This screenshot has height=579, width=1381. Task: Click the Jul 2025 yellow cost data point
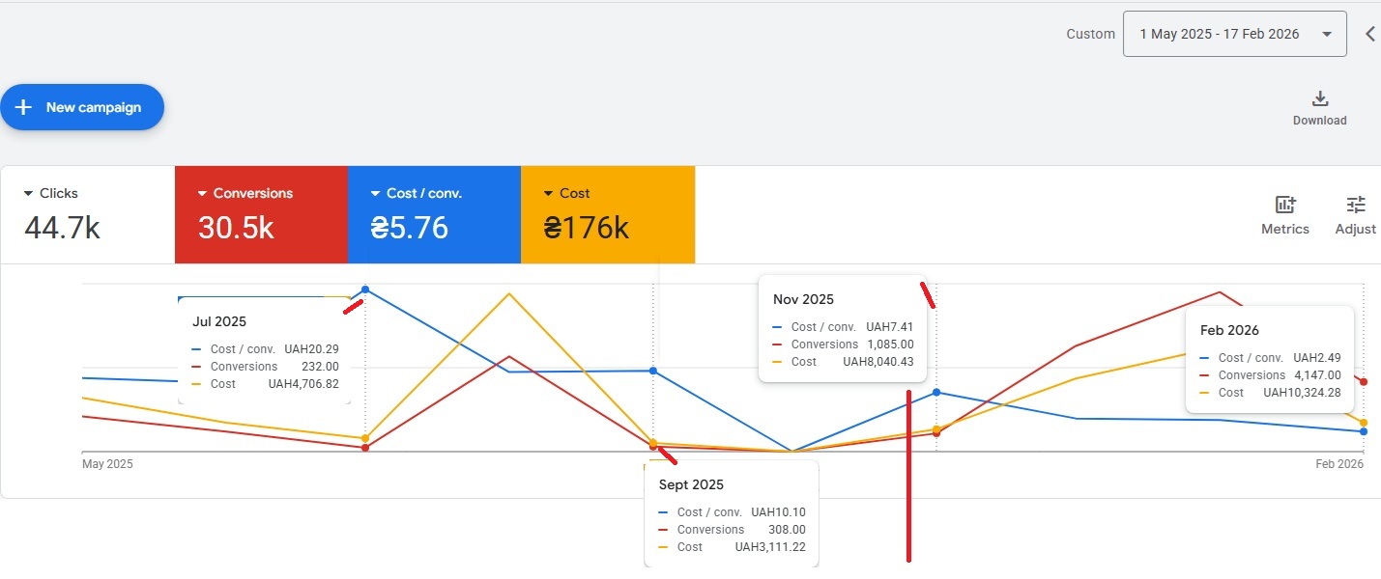coord(365,438)
